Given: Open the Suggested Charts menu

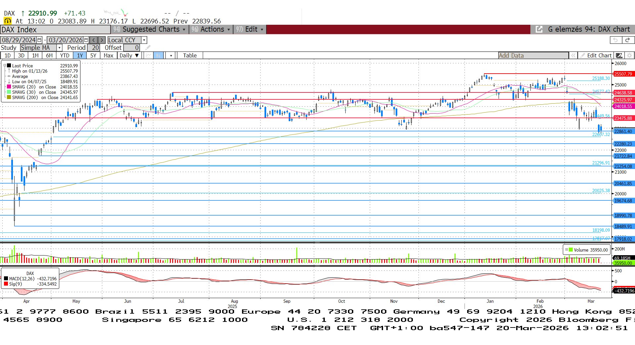Looking at the screenshot, I should [150, 29].
